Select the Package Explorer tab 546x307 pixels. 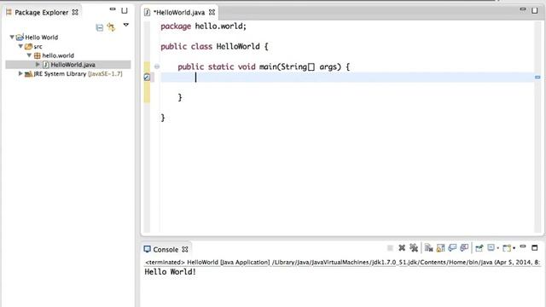[x=42, y=13]
